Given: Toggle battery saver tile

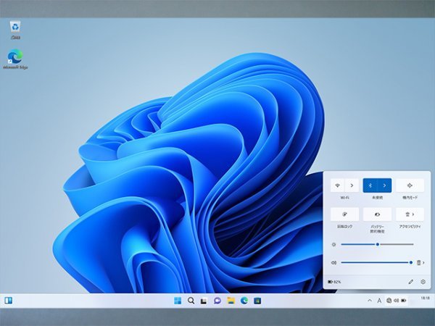Looking at the screenshot, I should click(x=377, y=214).
